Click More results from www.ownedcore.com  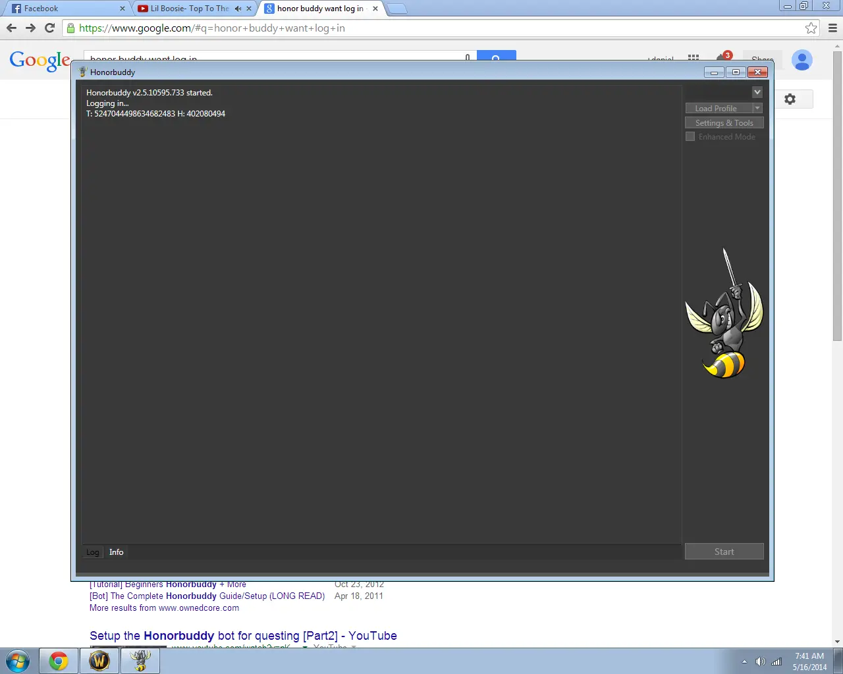(x=165, y=608)
